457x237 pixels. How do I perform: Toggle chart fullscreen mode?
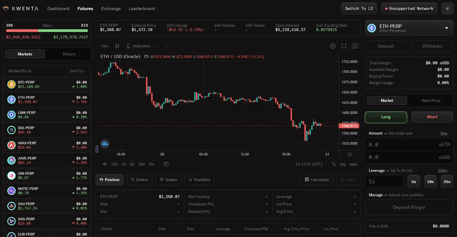(344, 46)
